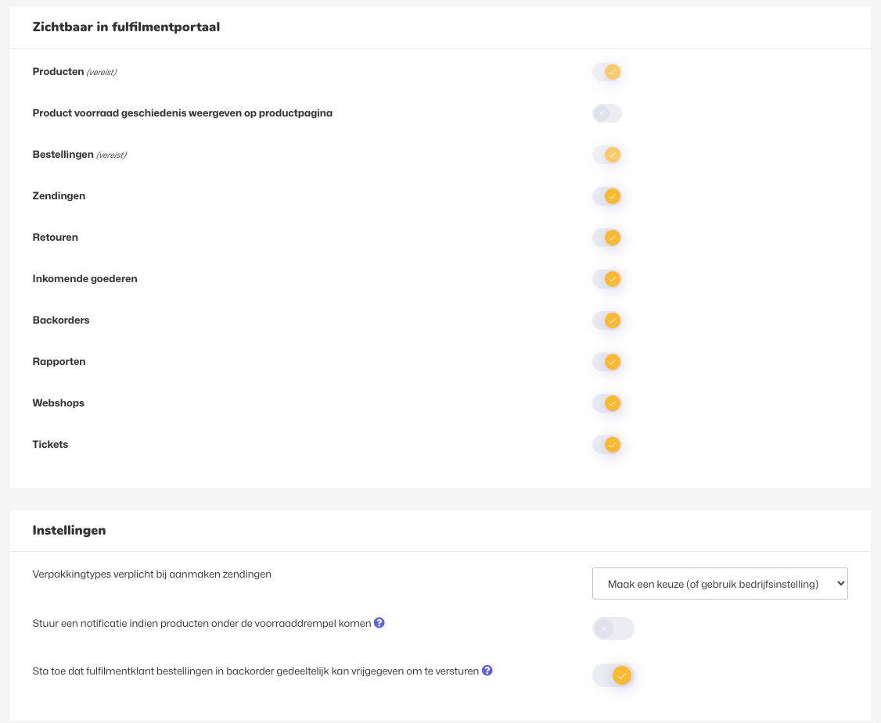The image size is (881, 723).
Task: Switch off Tickets visibility toggle
Action: 607,445
